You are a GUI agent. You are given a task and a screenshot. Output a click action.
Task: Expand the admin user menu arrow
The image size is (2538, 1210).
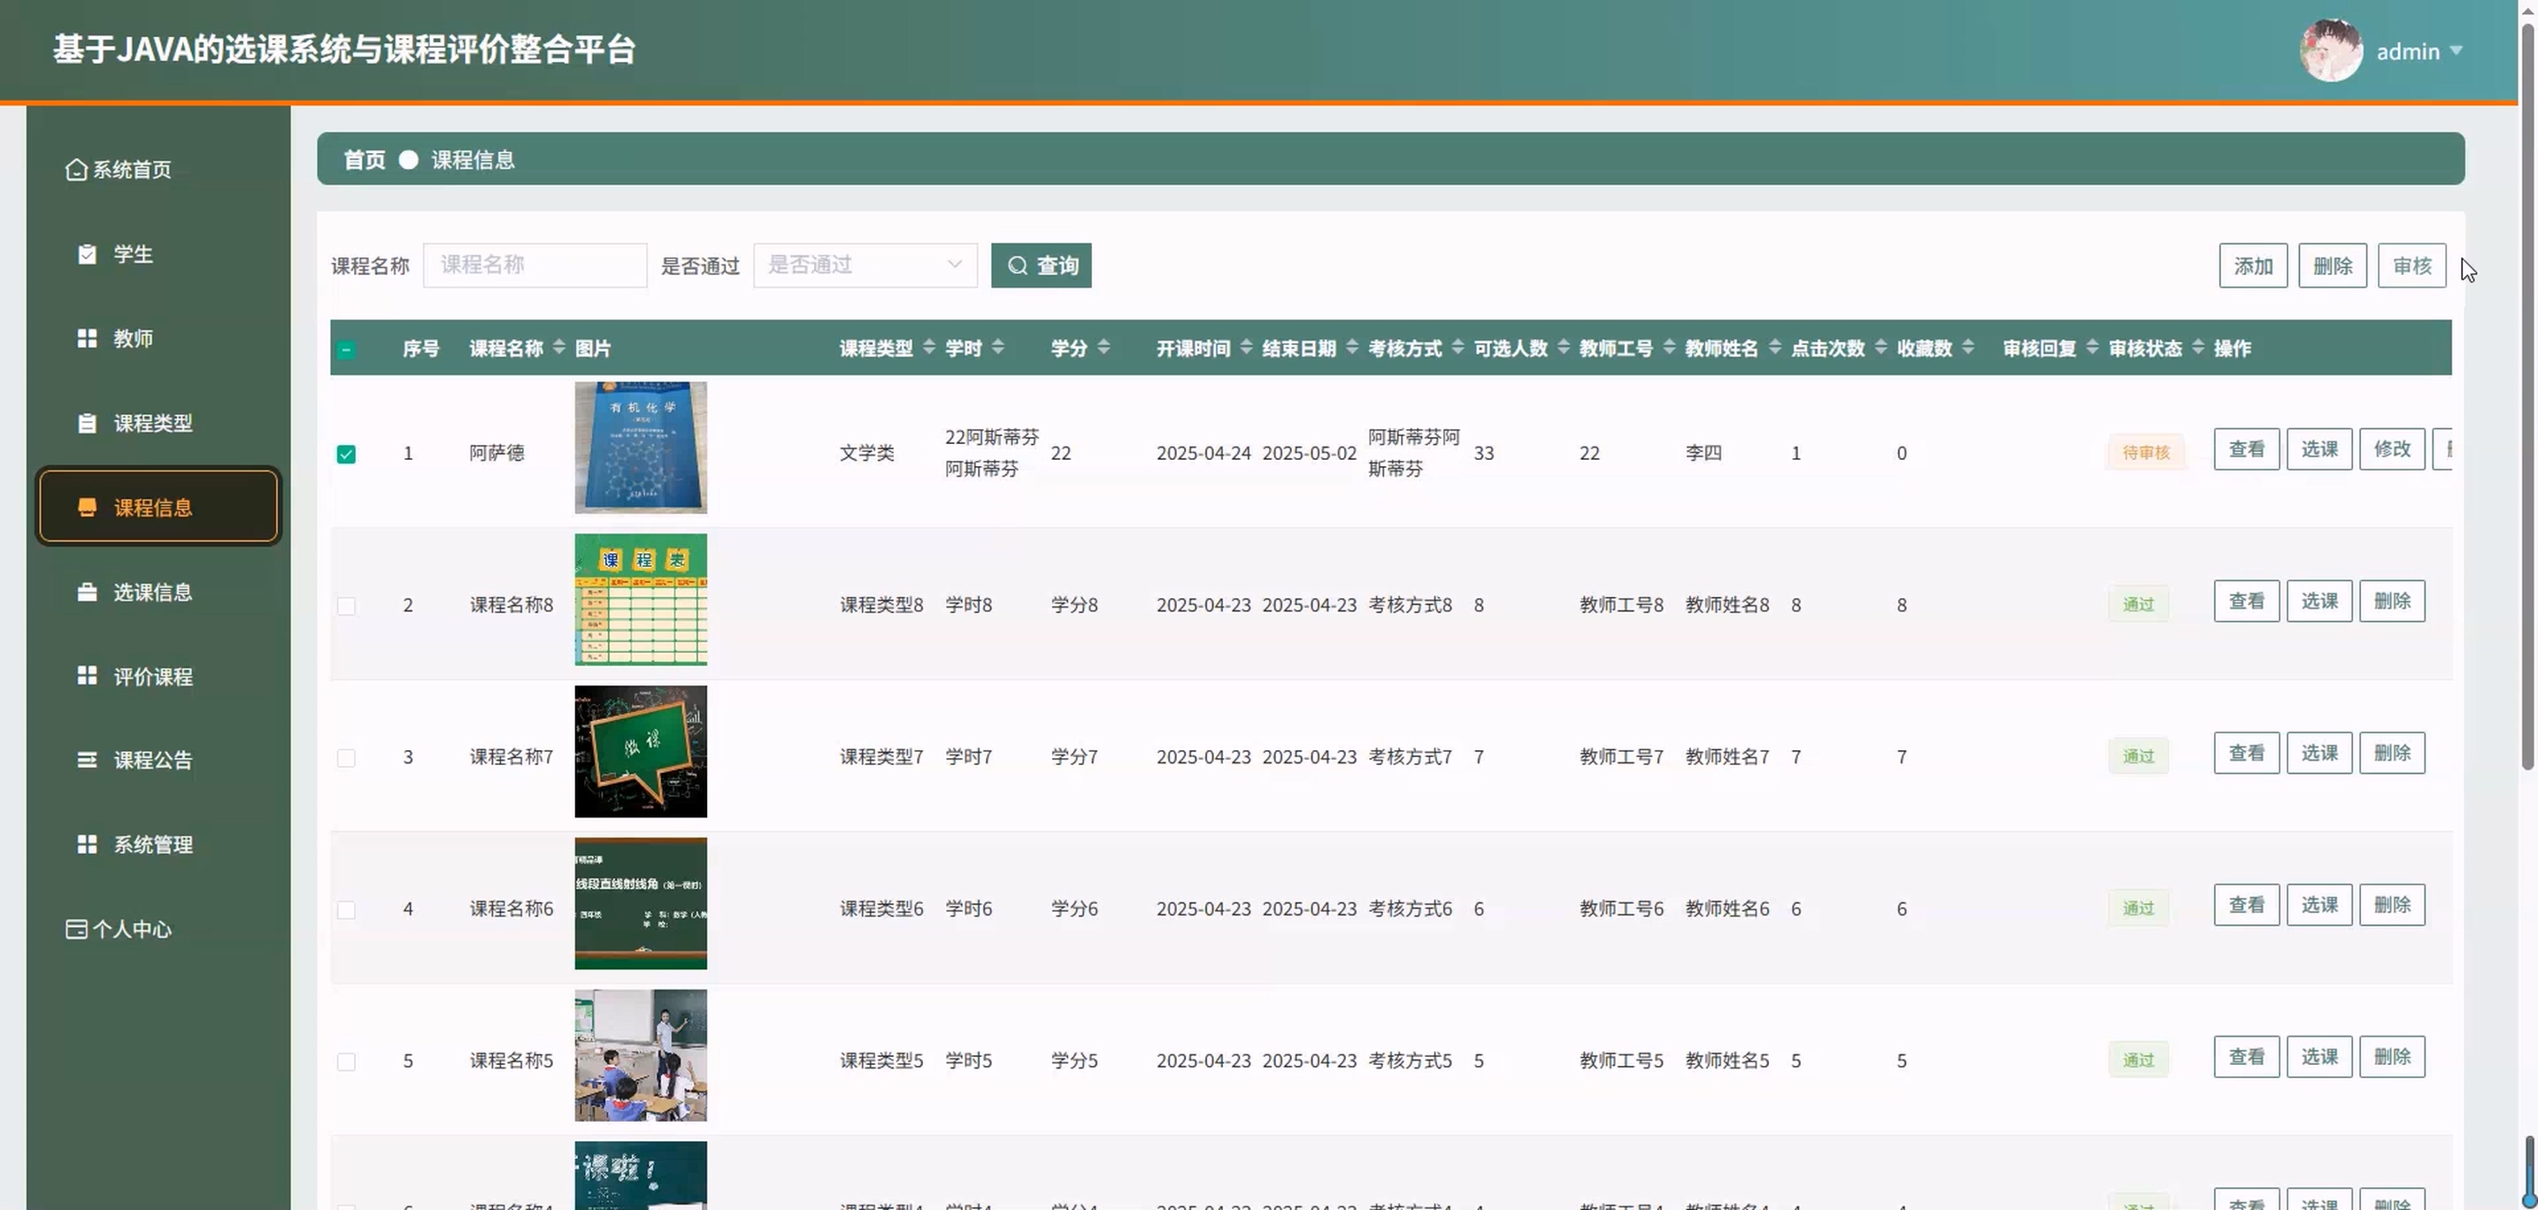(2457, 50)
